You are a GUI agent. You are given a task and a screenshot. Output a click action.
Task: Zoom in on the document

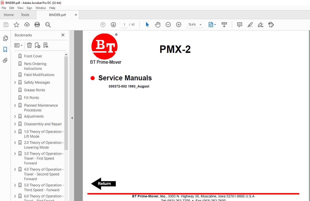178,25
